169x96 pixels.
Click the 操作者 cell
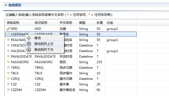pos(68,84)
